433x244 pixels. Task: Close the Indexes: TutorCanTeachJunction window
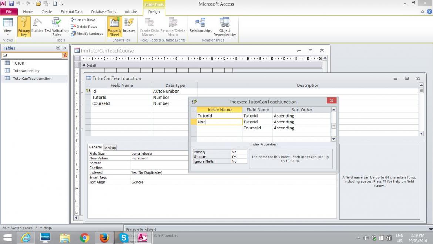(332, 101)
